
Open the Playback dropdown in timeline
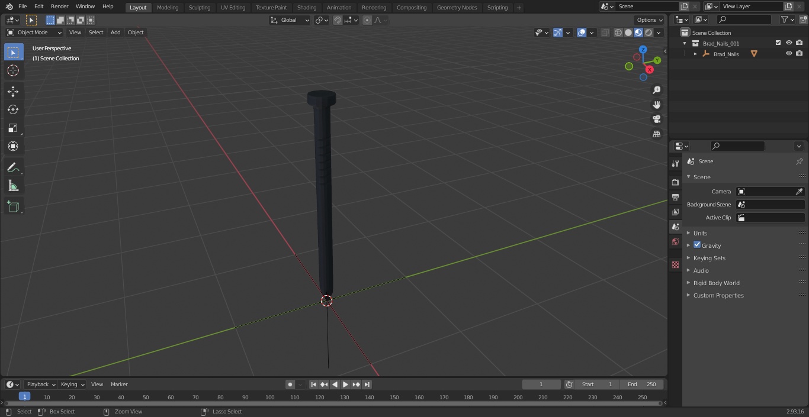click(x=40, y=384)
